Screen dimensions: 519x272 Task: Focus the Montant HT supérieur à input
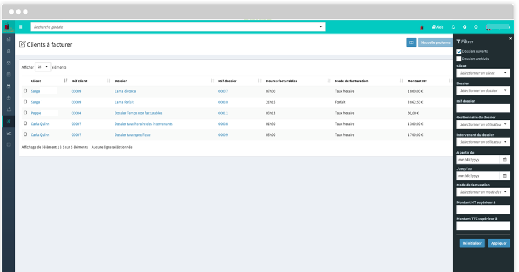coord(483,209)
